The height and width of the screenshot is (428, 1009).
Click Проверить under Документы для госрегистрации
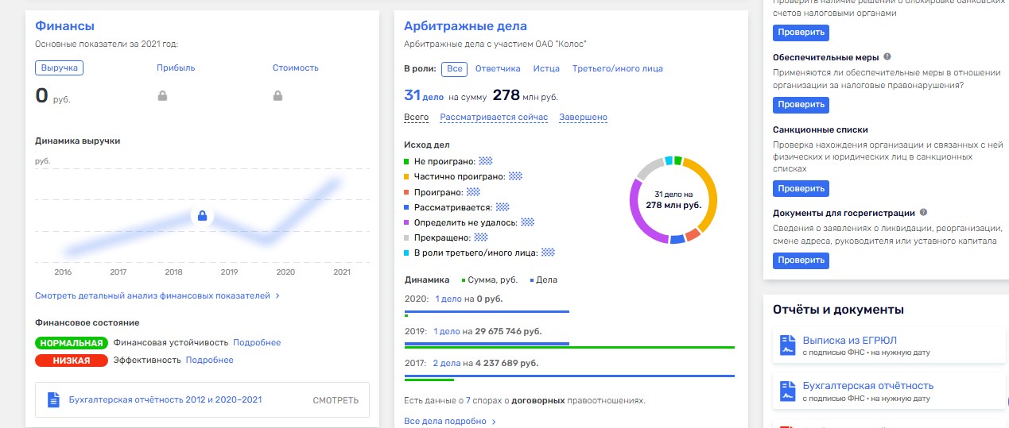tap(801, 260)
